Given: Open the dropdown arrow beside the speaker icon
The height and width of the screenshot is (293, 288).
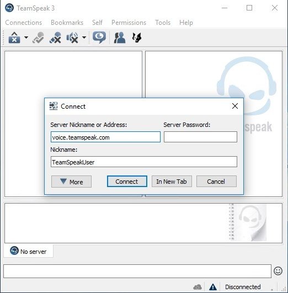Looking at the screenshot, I should 84,38.
